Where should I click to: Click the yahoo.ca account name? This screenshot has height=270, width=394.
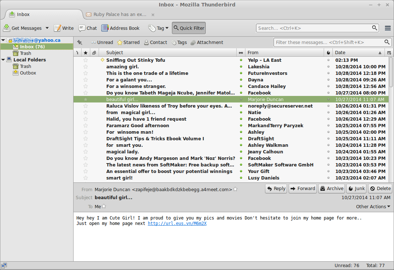[x=37, y=40]
